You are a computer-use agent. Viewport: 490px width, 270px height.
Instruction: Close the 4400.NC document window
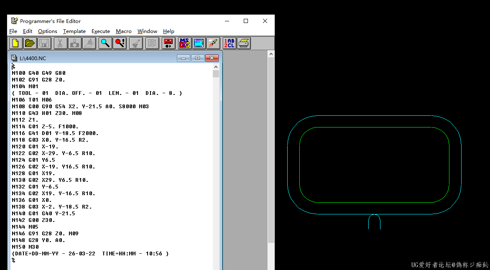212,58
